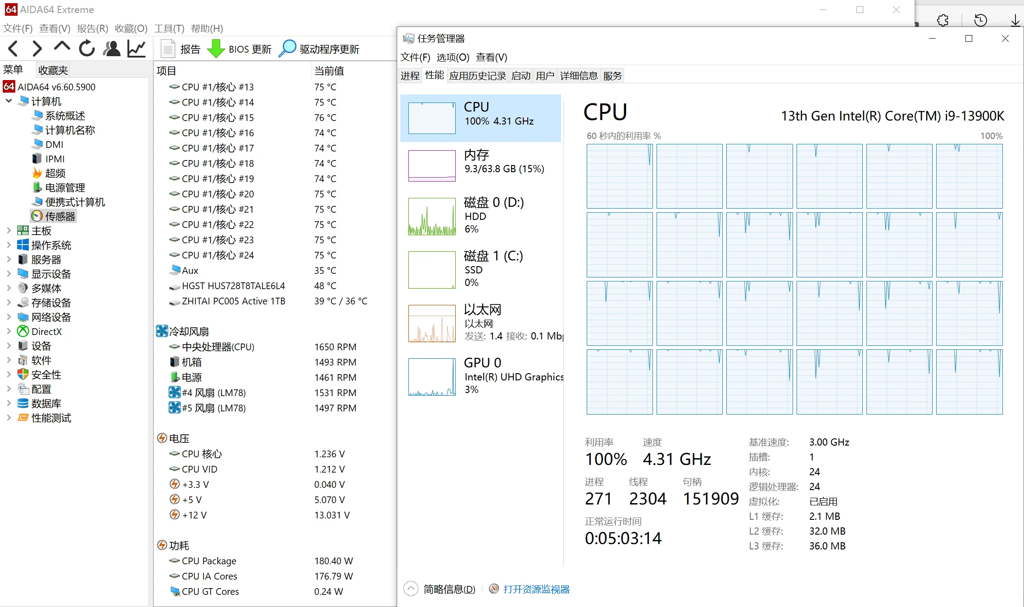Select the 磁盘 0 (D:) performance item
The width and height of the screenshot is (1024, 607).
pyautogui.click(x=480, y=216)
